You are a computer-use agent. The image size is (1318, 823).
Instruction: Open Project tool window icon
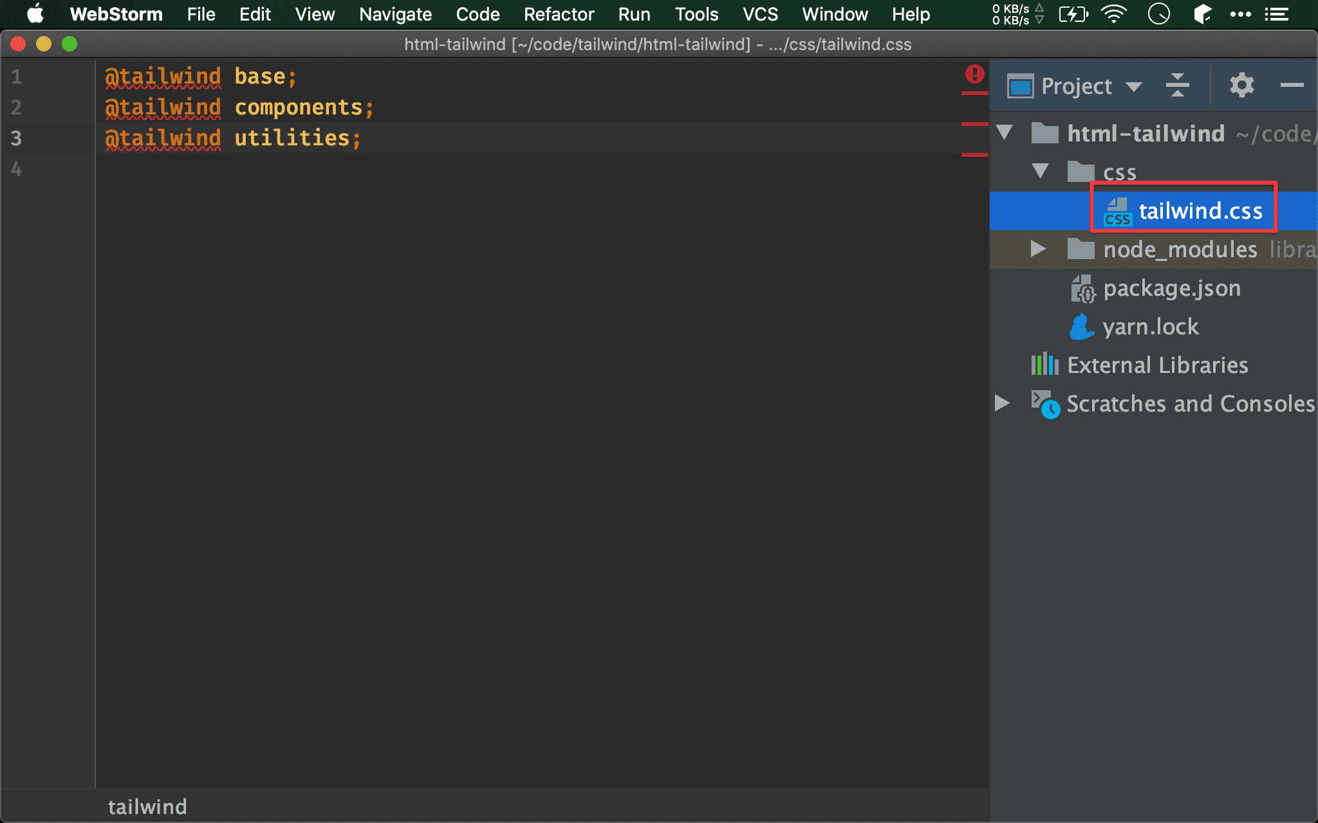click(1021, 86)
